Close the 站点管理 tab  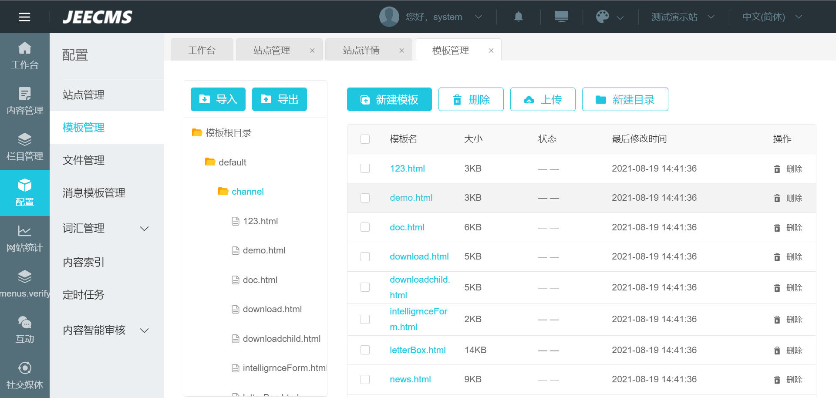312,51
